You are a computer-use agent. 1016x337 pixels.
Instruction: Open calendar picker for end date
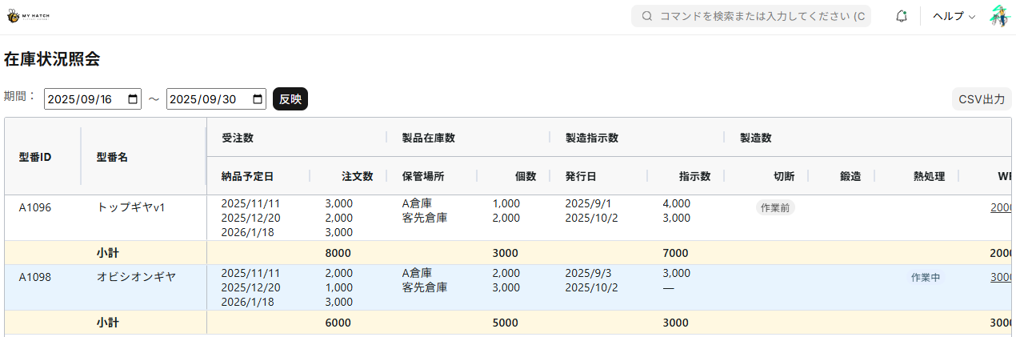pyautogui.click(x=258, y=99)
